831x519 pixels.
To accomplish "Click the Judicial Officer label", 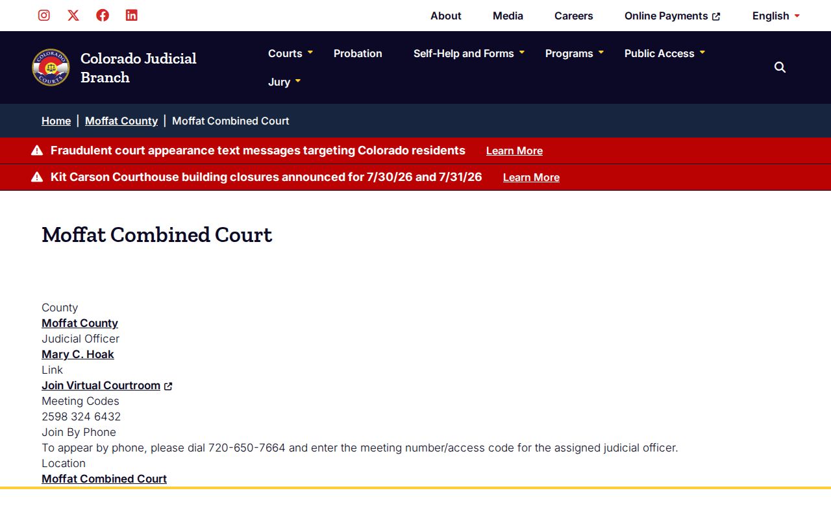I will [81, 339].
